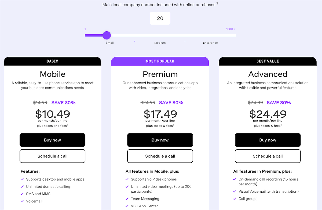This screenshot has height=210, width=322.
Task: Click Schedule a call for Advanced
Action: (x=268, y=156)
